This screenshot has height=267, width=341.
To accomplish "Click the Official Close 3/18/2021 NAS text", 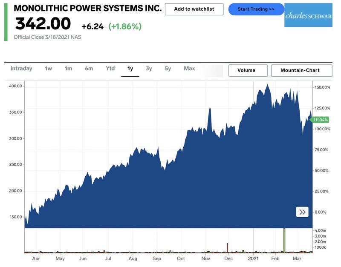I will coord(47,37).
